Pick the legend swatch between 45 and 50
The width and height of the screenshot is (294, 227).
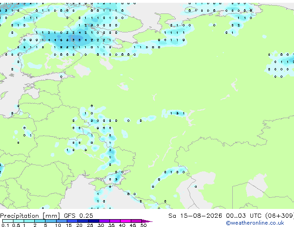click(136, 221)
